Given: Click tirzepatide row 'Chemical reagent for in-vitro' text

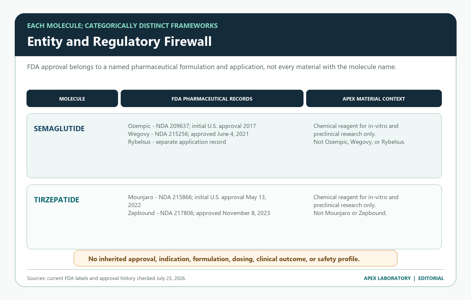Looking at the screenshot, I should [356, 201].
